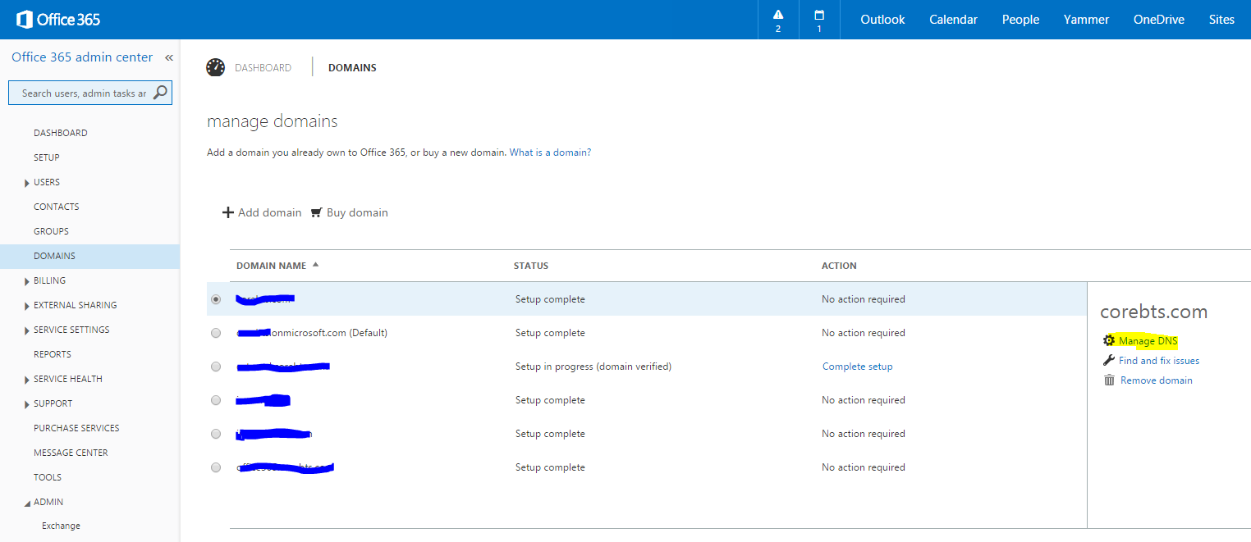Select the first domain radio button
This screenshot has width=1251, height=542.
coord(216,299)
